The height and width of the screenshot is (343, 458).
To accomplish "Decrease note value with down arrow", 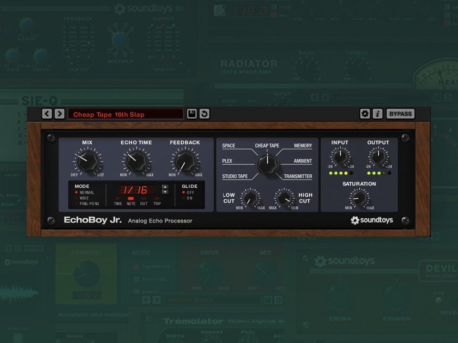I will coord(165,192).
